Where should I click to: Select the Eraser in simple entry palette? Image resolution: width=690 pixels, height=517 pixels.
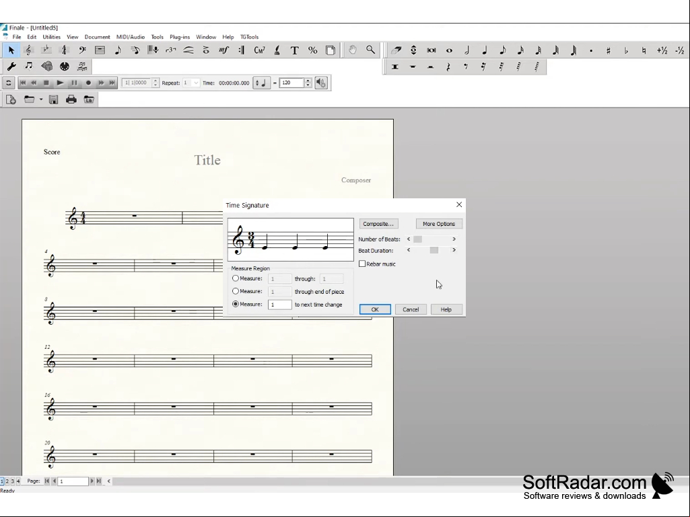click(x=396, y=50)
